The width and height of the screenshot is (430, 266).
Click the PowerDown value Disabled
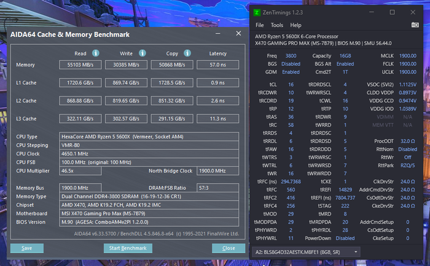coord(345,238)
